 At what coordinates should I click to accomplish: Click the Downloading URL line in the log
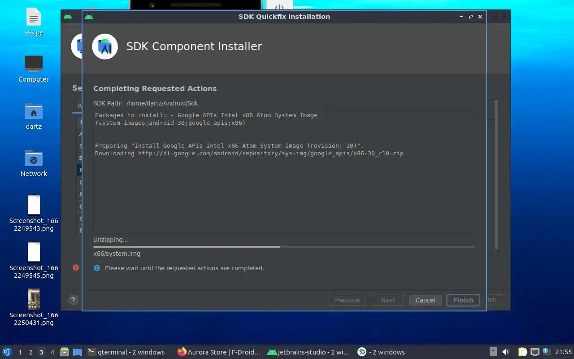[x=249, y=153]
